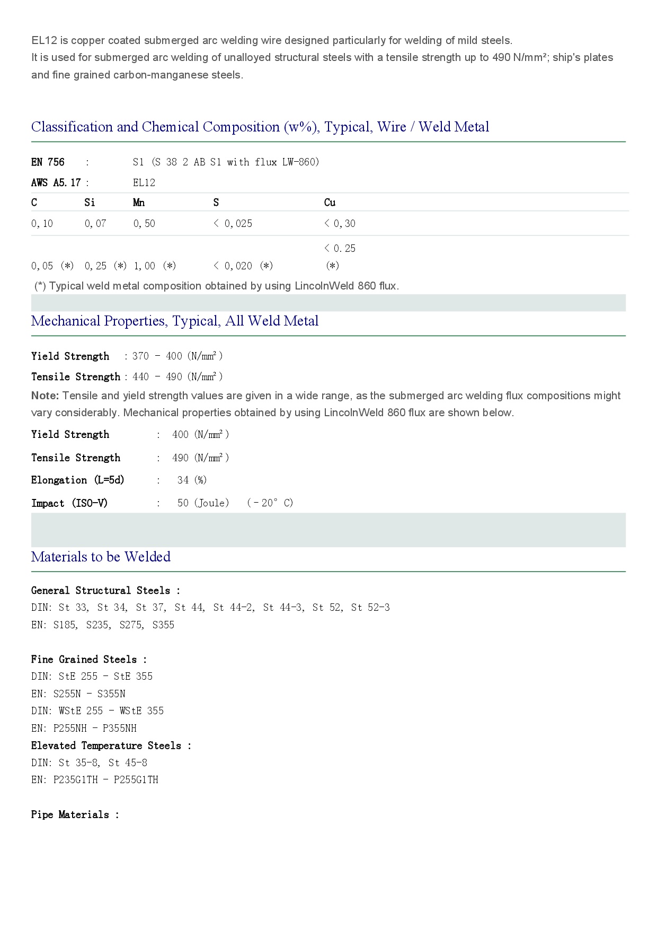Click the '50 (Joule)' impact value
Image resolution: width=657 pixels, height=930 pixels.
203,503
